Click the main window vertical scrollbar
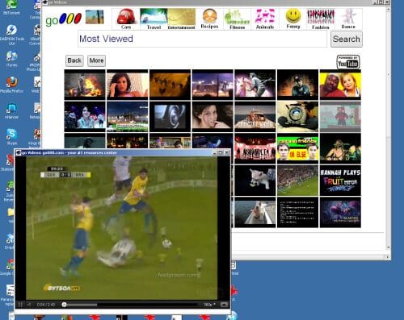The image size is (404, 320). click(x=388, y=129)
